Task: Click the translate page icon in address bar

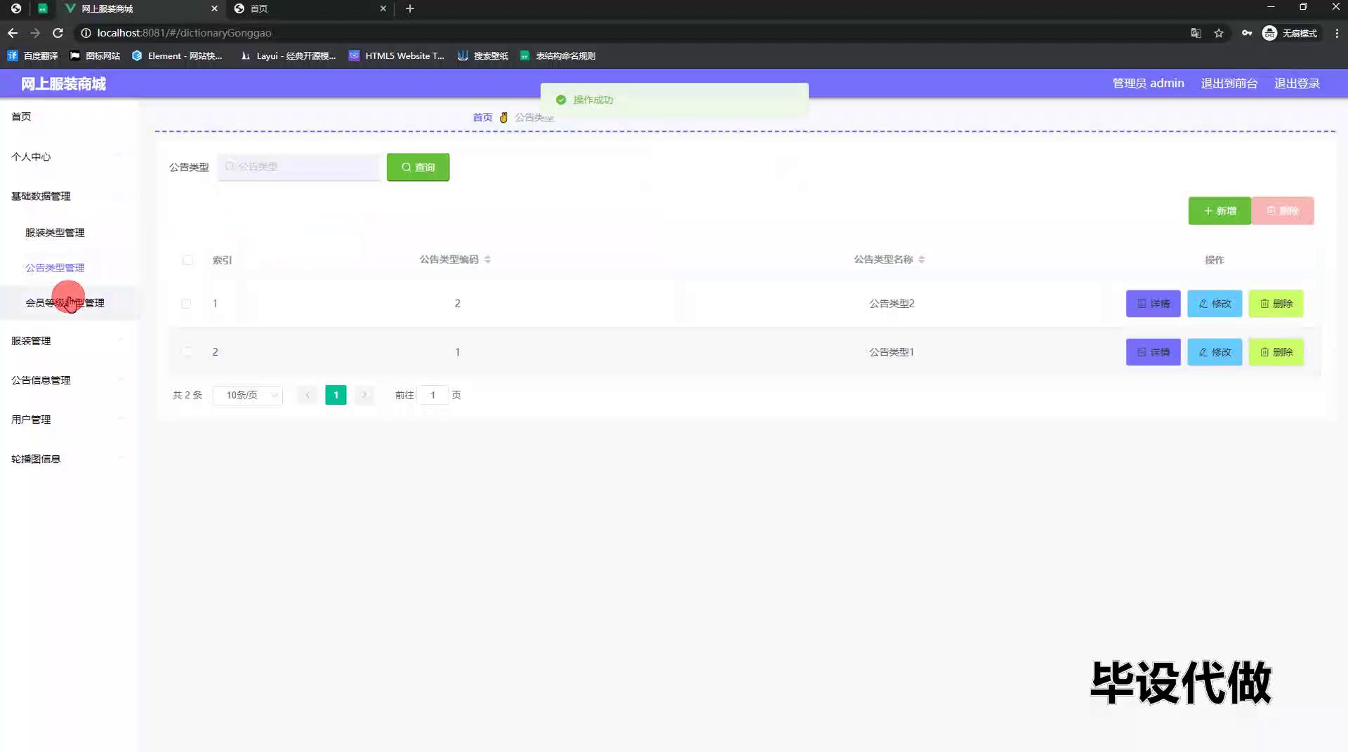Action: tap(1196, 33)
